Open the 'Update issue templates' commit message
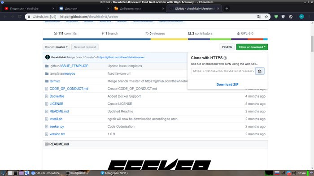Viewport: 314px width, 176px height. 125,66
